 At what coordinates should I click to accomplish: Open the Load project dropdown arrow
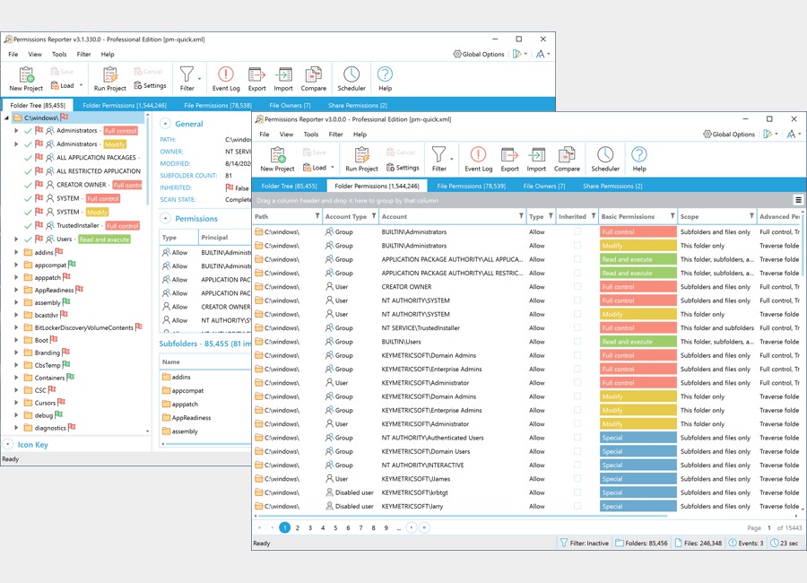(333, 166)
